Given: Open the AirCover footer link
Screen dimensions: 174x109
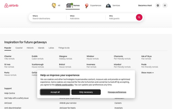Looking at the screenshot, I should 8,103.
